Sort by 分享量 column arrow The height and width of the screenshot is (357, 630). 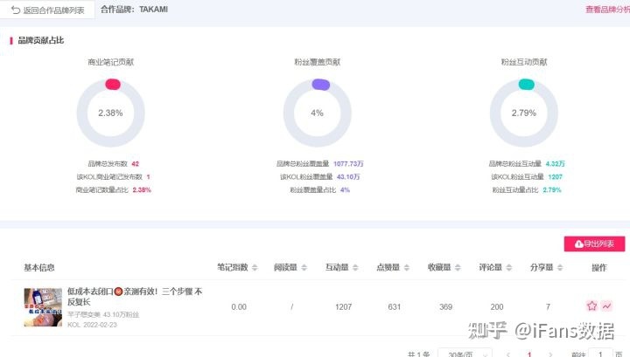[557, 267]
